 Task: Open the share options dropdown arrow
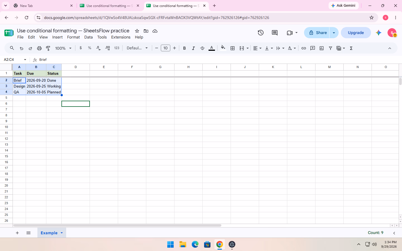(x=334, y=33)
